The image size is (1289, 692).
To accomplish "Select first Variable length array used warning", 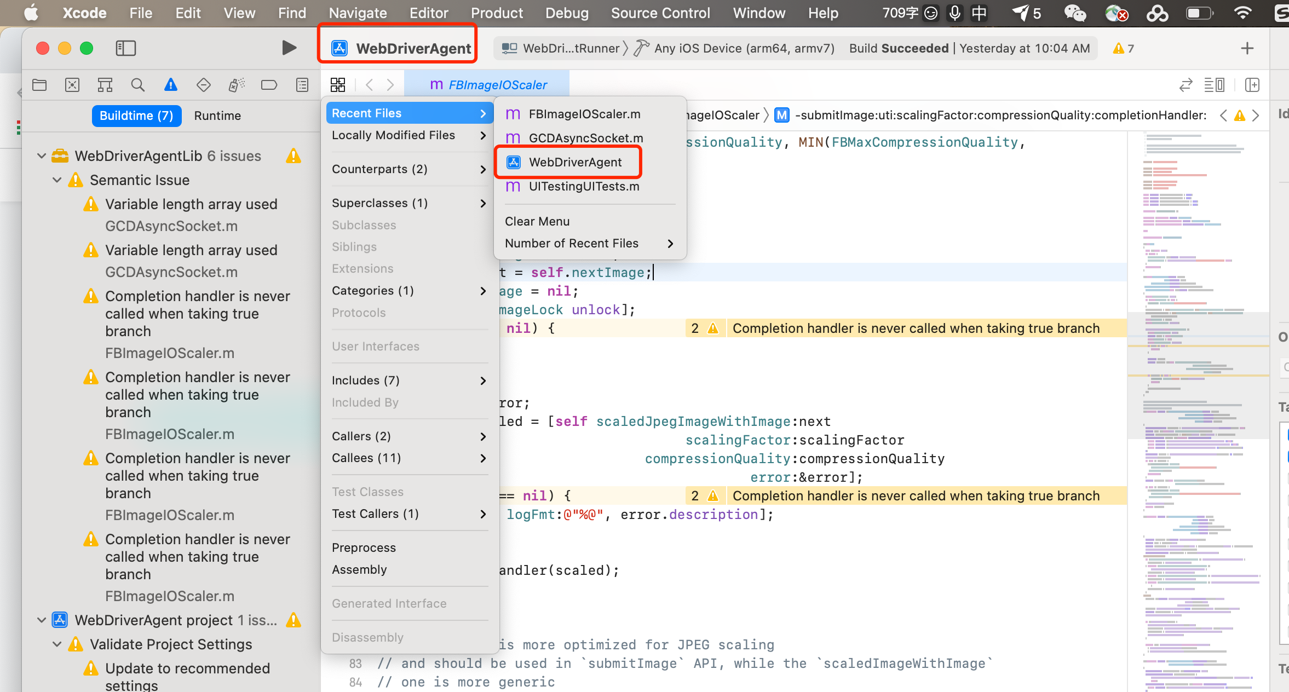I will click(x=191, y=204).
